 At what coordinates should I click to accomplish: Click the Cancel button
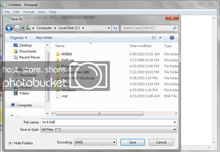click(x=161, y=142)
